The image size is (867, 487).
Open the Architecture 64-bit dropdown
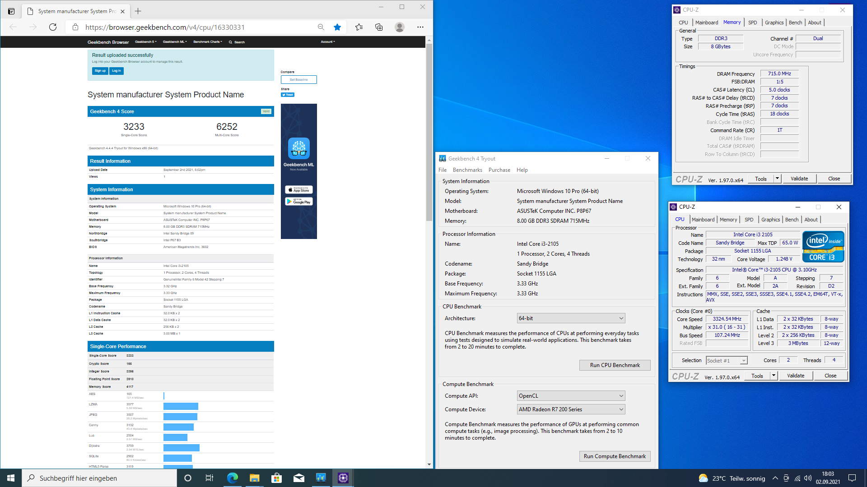571,318
